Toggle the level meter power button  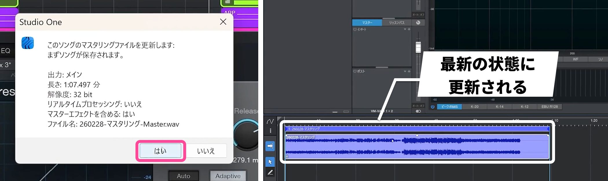(x=433, y=107)
